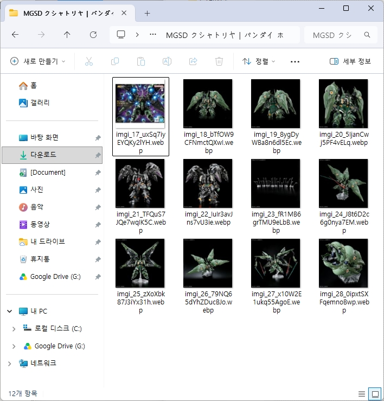Switch to large thumbnails view icon
This screenshot has height=401, width=384.
[x=375, y=394]
